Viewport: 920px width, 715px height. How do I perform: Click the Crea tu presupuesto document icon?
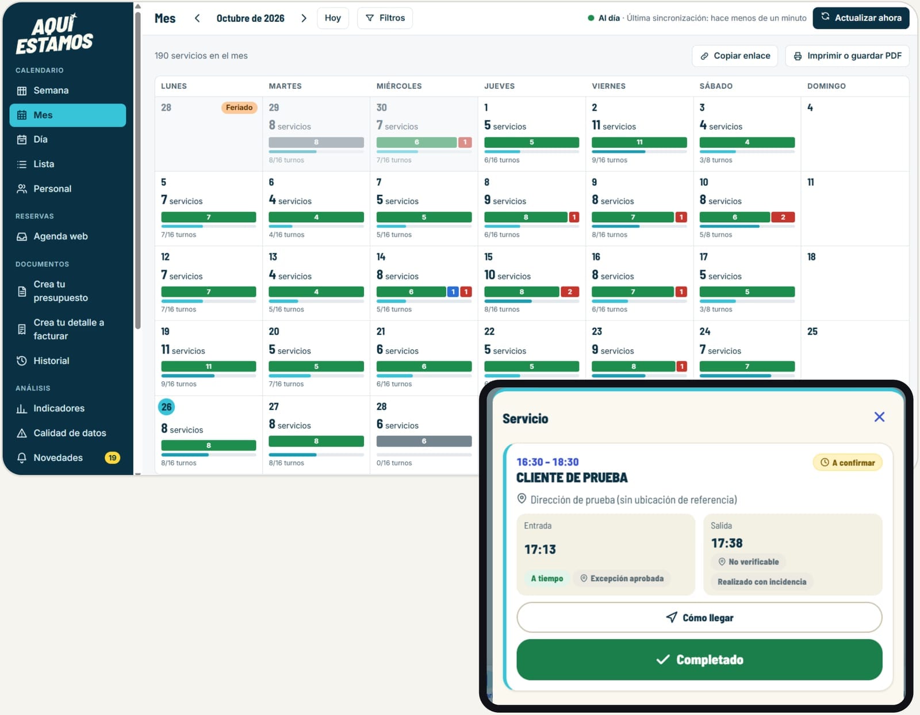pos(22,291)
